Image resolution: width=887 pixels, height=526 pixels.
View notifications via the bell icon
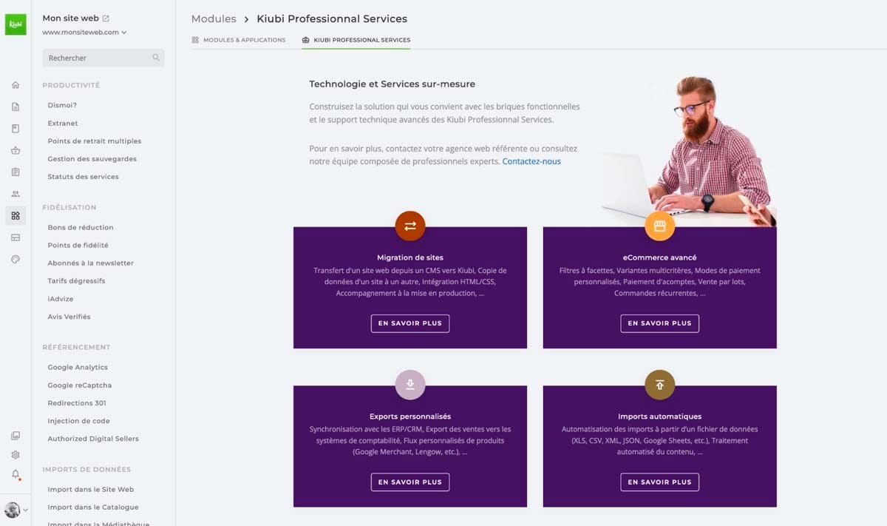(16, 474)
